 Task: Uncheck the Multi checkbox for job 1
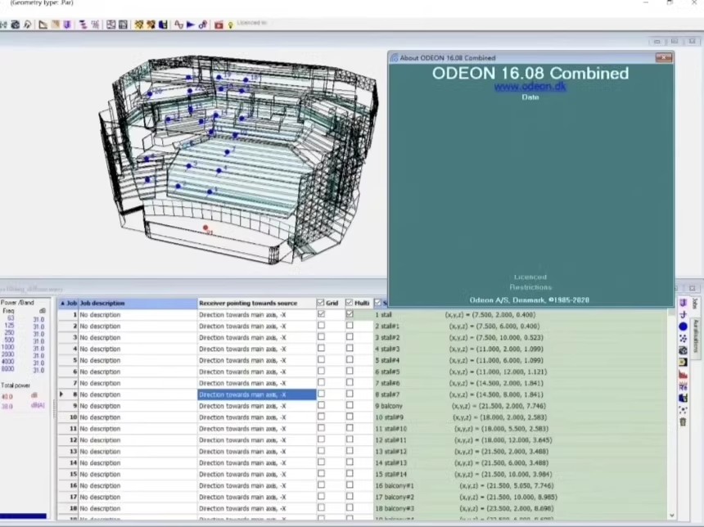(x=350, y=314)
